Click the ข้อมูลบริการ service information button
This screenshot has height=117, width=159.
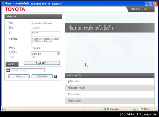42,63
